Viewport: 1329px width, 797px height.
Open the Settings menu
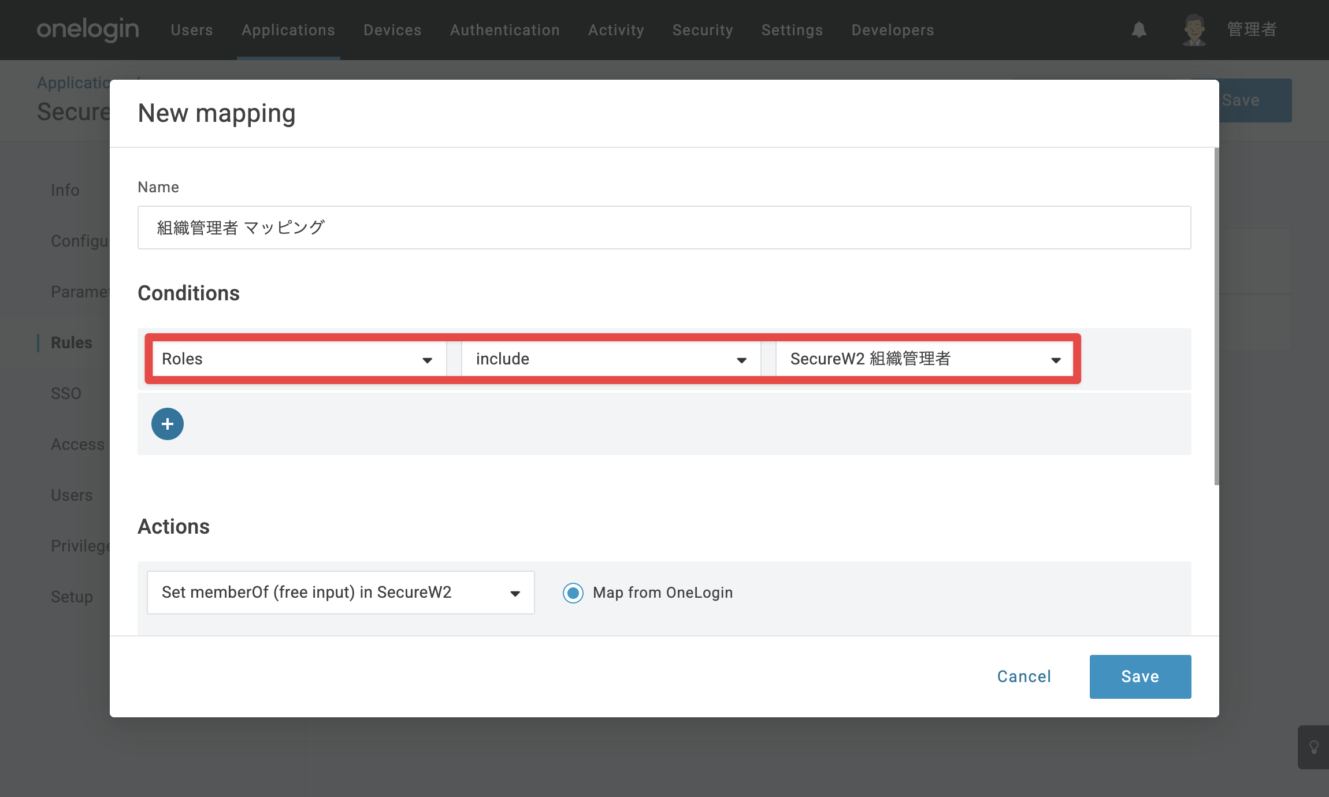click(x=792, y=30)
